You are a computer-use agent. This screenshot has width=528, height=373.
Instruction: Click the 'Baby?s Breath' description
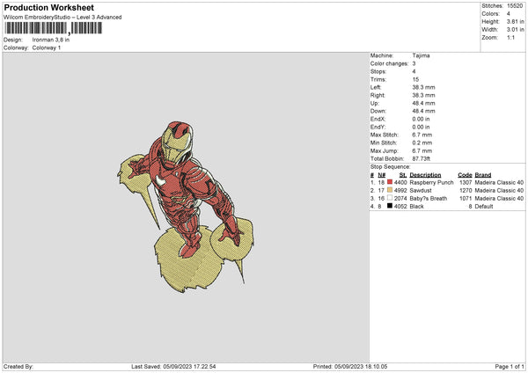click(x=429, y=199)
